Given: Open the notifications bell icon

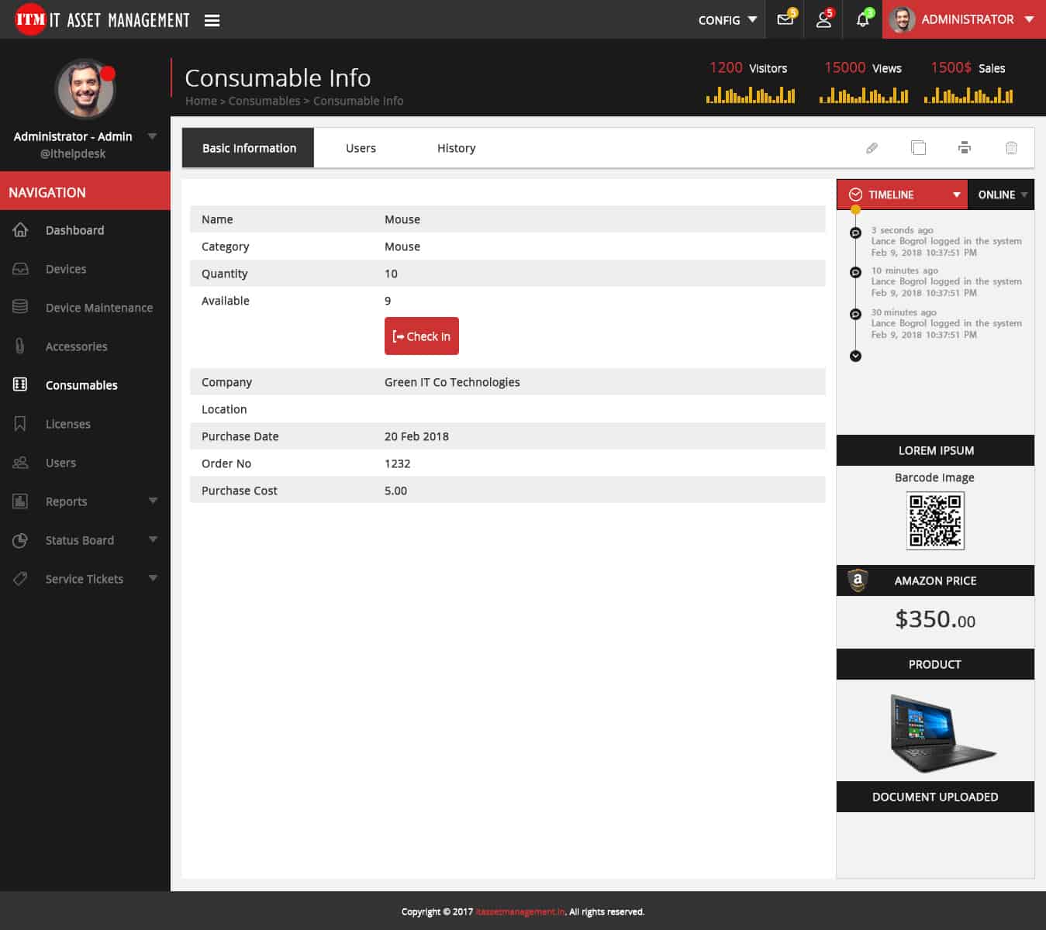Looking at the screenshot, I should (x=861, y=19).
